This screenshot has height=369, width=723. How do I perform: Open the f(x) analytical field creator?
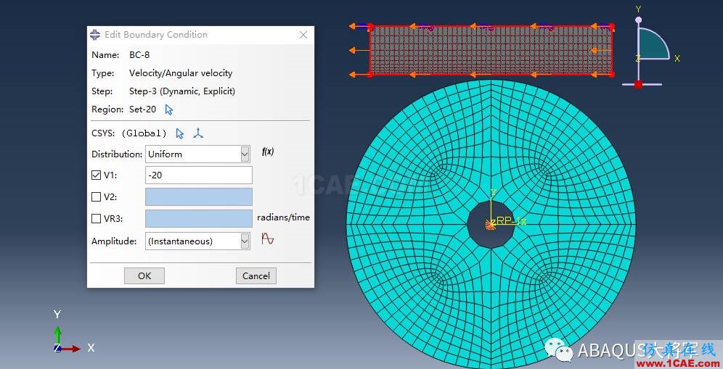267,152
